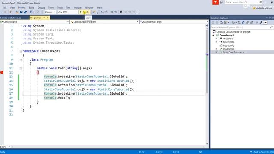Collapse the using directives block
This screenshot has height=154, width=274.
point(21,26)
